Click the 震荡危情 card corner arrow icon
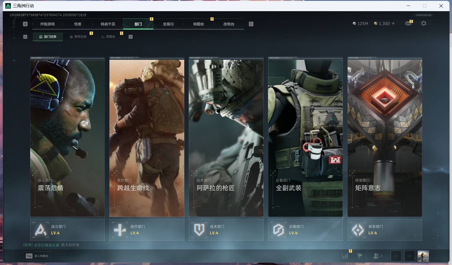This screenshot has height=265, width=452. point(35,173)
